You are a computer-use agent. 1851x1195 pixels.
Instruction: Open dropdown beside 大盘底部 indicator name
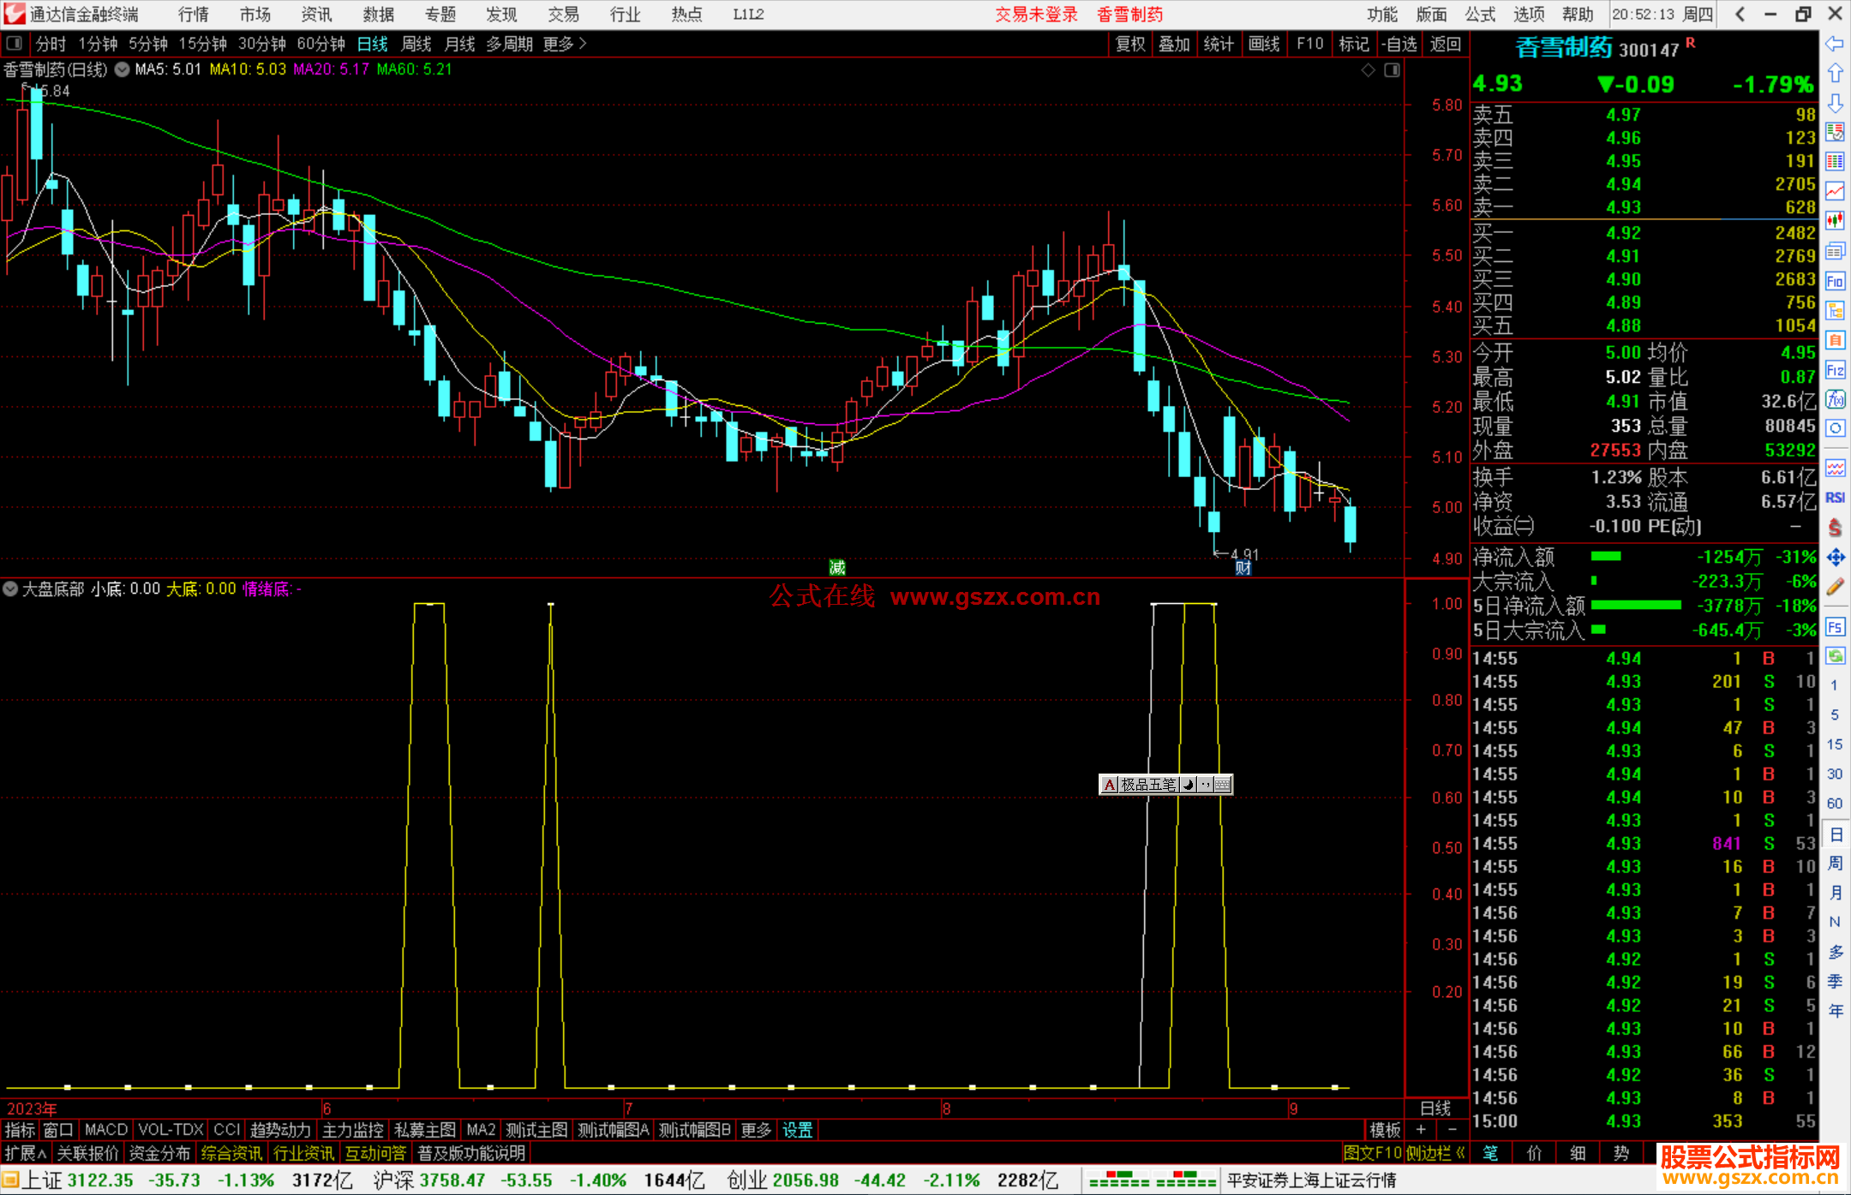[10, 589]
